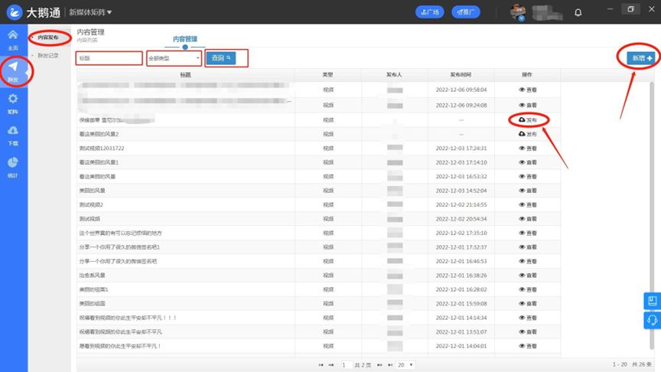The image size is (661, 372).
Task: Open the 统计 statistics pie icon
Action: tap(12, 166)
